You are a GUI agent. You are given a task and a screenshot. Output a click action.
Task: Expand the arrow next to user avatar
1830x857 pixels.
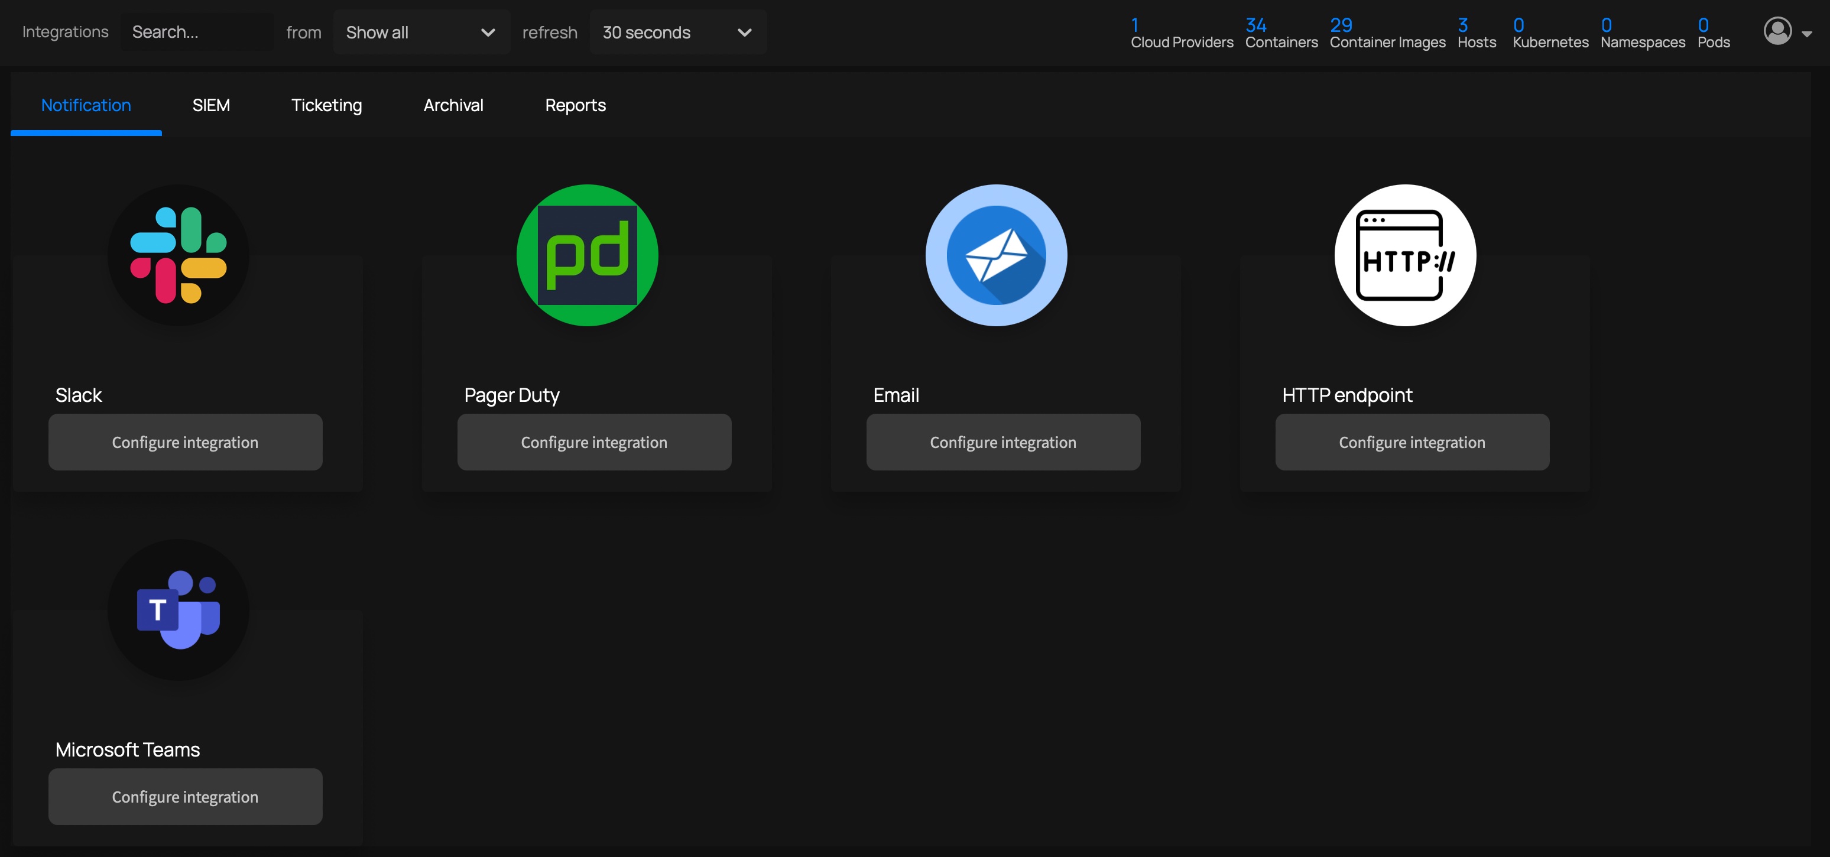coord(1806,34)
